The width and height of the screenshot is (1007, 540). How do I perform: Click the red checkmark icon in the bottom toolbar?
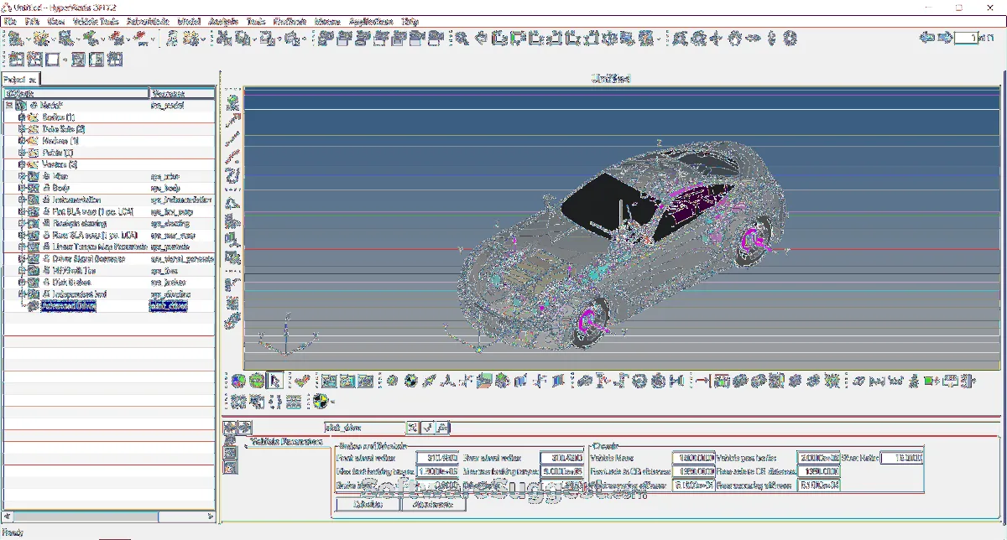coord(303,381)
